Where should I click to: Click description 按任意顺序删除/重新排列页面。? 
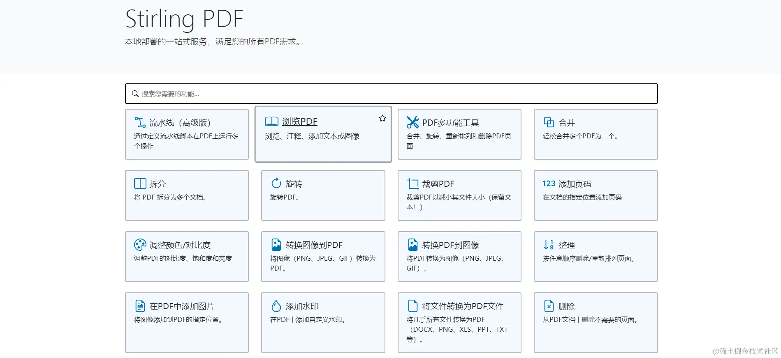click(x=589, y=258)
